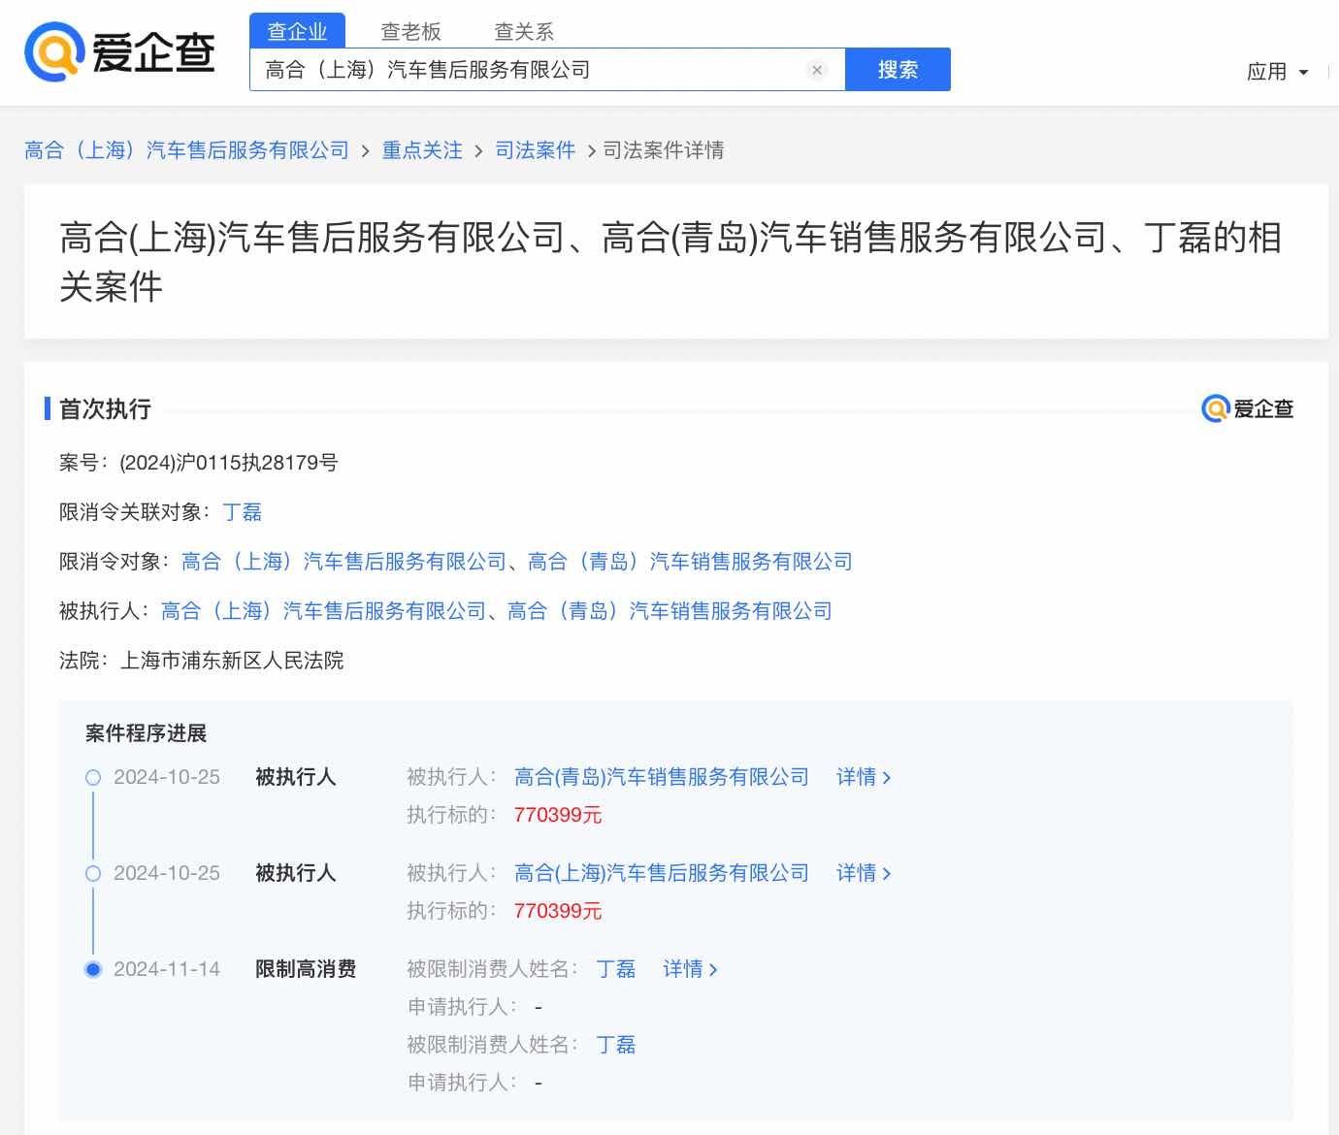Open 重点关注 breadcrumb link
The height and width of the screenshot is (1135, 1339).
[x=422, y=150]
